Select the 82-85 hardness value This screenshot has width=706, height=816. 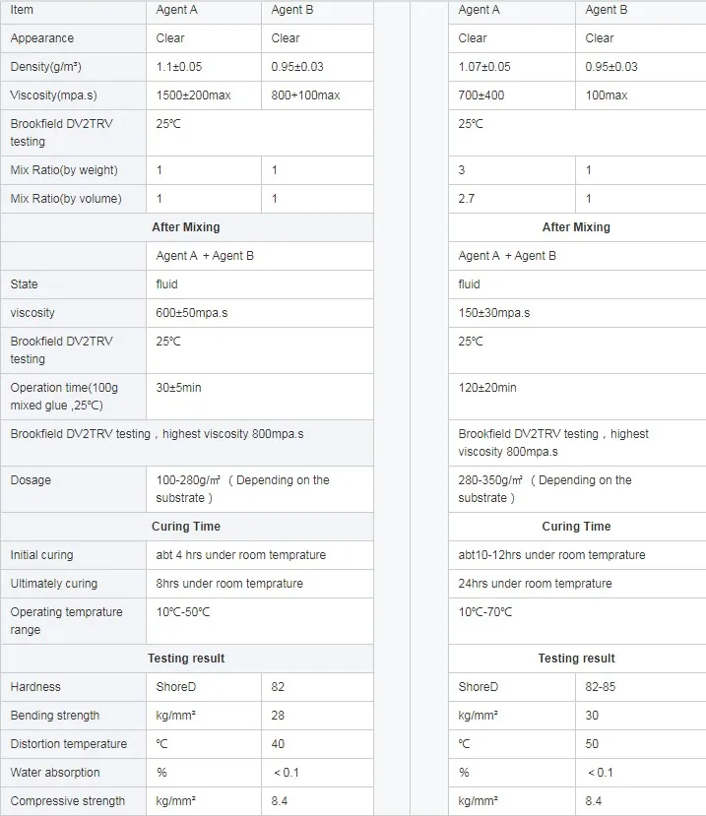tap(601, 687)
